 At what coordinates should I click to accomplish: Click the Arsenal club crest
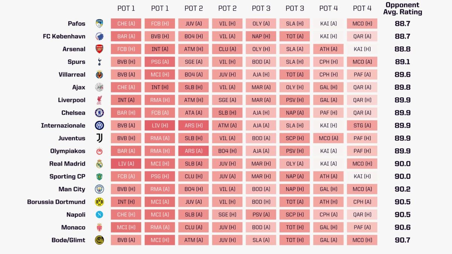point(99,49)
